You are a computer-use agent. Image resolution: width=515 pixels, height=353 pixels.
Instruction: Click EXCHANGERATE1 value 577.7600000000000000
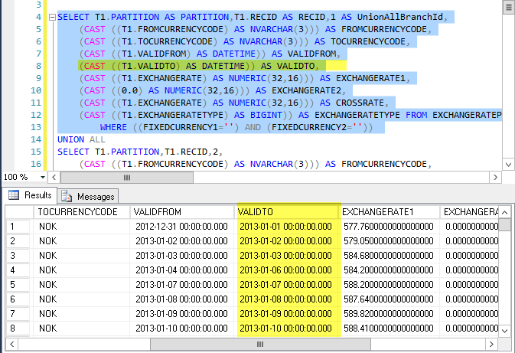pyautogui.click(x=389, y=227)
